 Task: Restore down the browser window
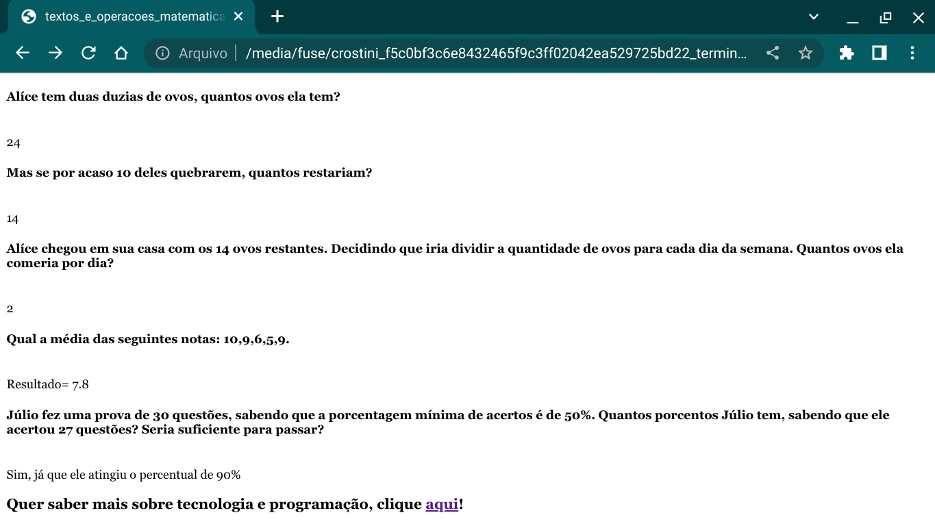[x=886, y=17]
